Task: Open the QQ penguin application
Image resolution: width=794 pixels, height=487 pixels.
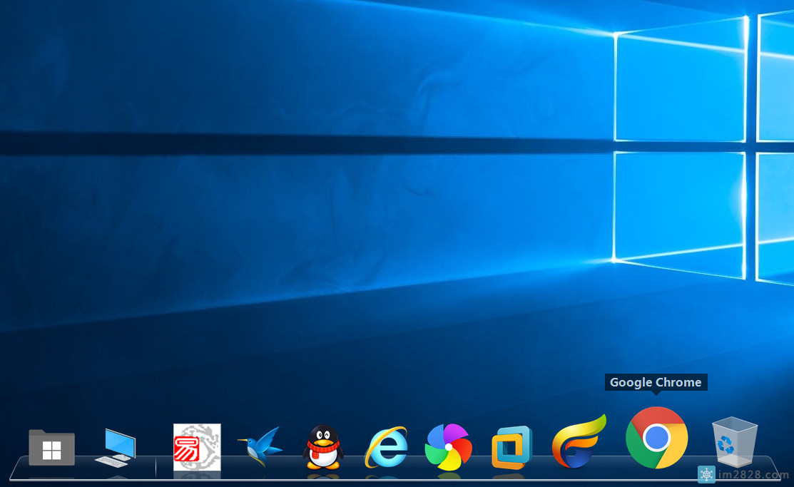Action: [x=323, y=447]
